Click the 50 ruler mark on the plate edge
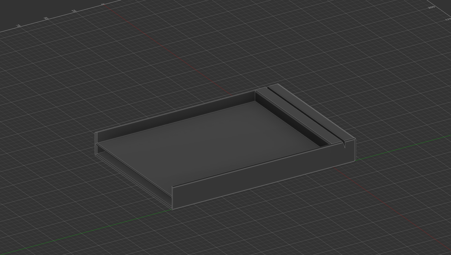The image size is (451, 255). tap(46, 18)
